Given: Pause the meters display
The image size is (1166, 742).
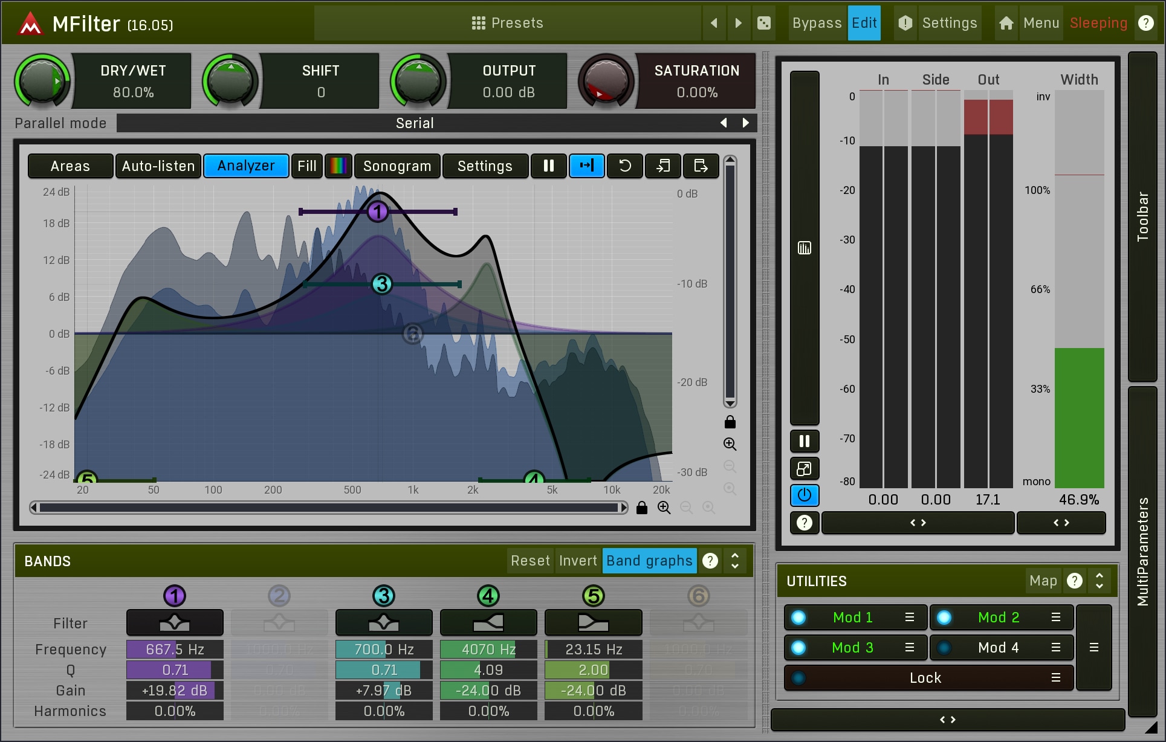Looking at the screenshot, I should click(805, 441).
